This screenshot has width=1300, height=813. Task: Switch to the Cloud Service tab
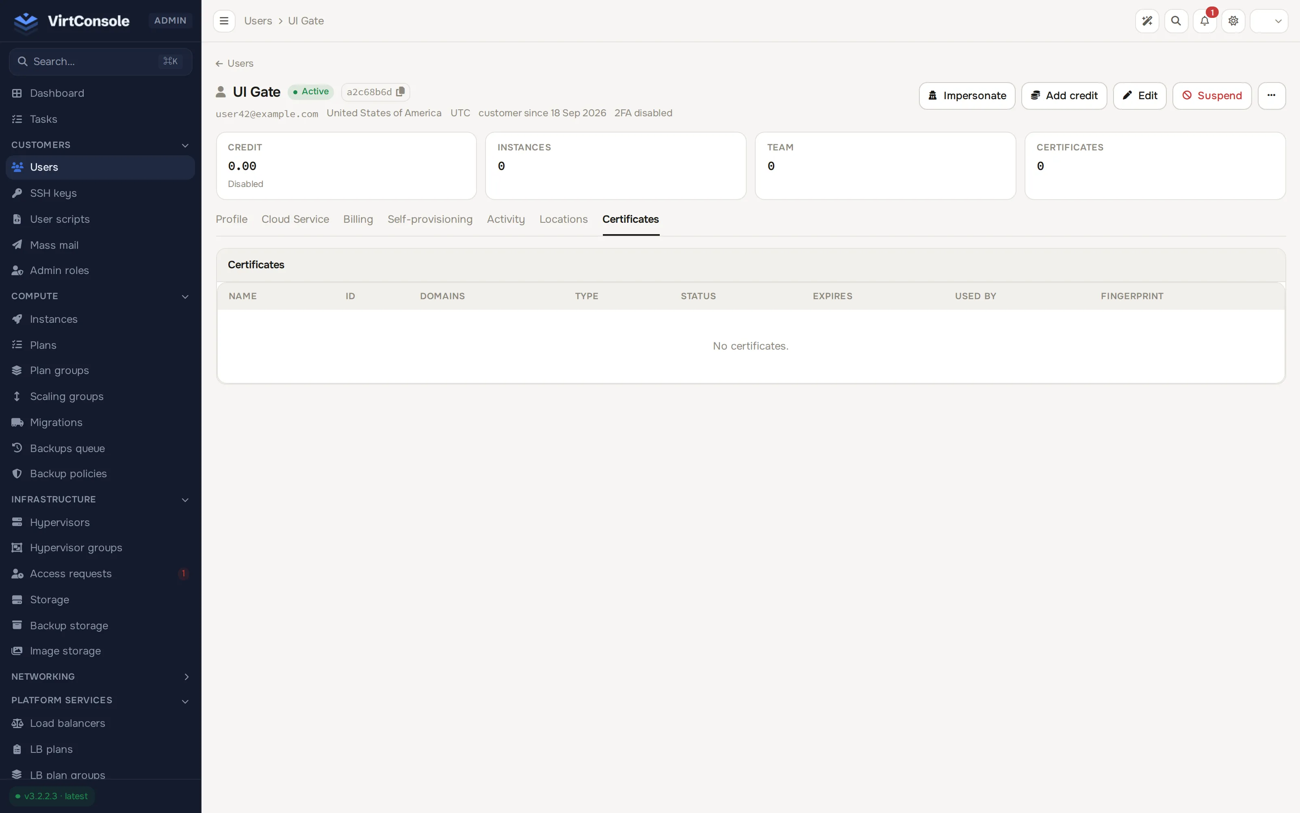[295, 220]
